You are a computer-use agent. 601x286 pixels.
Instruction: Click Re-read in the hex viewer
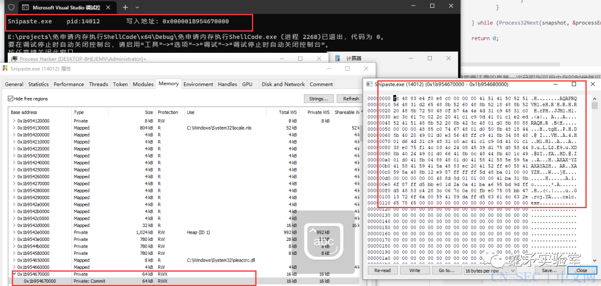click(382, 270)
